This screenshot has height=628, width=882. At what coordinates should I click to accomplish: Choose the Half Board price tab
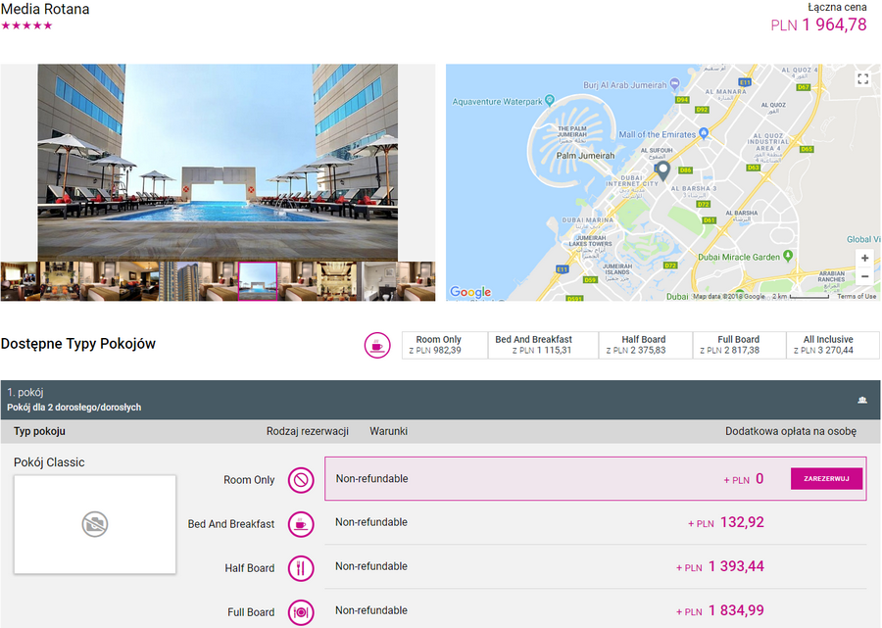(x=643, y=345)
